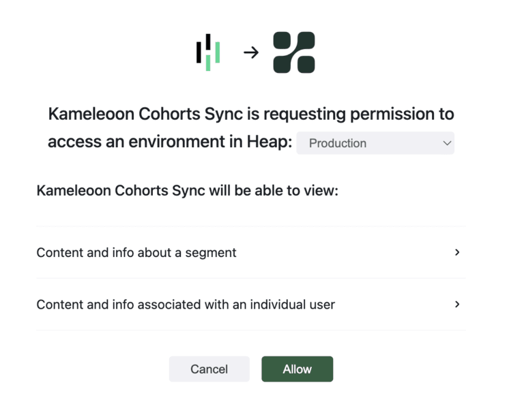This screenshot has height=411, width=507.
Task: Click the word 'segment' in the first permission
Action: [x=212, y=253]
